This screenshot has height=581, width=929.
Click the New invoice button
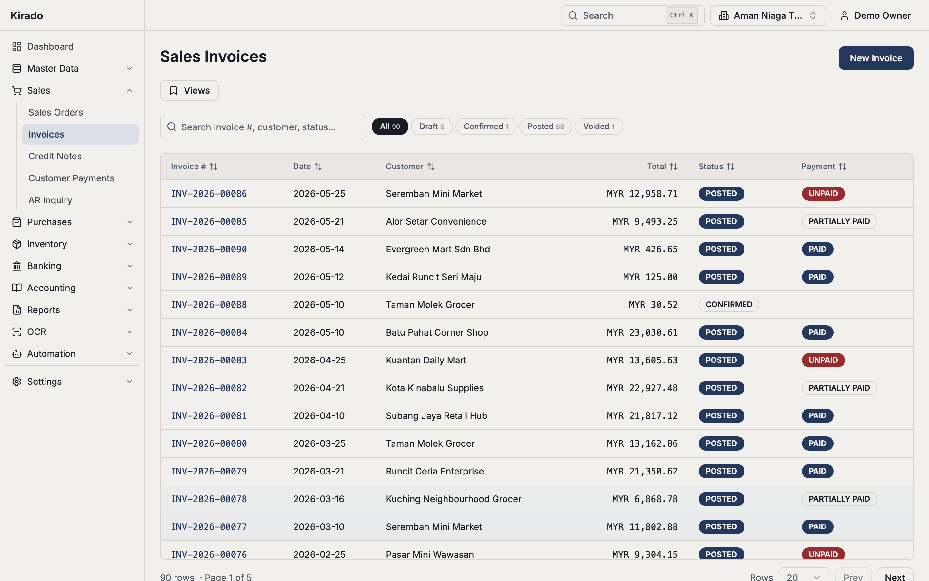click(876, 58)
